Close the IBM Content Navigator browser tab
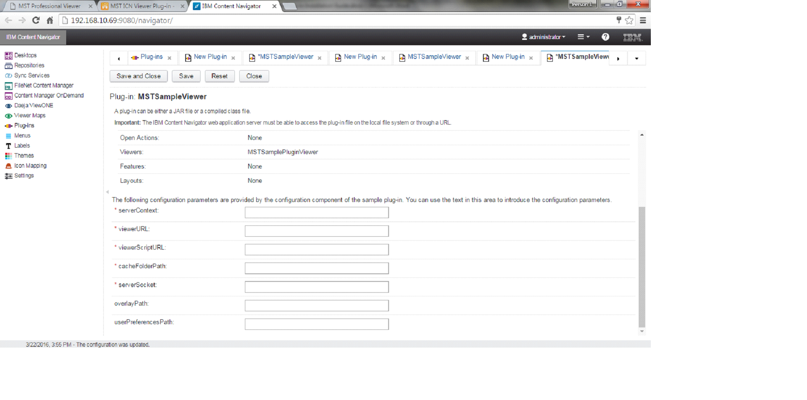Viewport: 807px width, 400px height. (x=274, y=6)
